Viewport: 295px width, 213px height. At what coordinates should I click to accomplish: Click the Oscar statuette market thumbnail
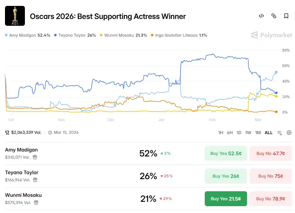tap(15, 16)
